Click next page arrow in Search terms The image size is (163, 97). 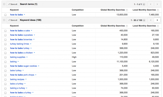tap(157, 4)
